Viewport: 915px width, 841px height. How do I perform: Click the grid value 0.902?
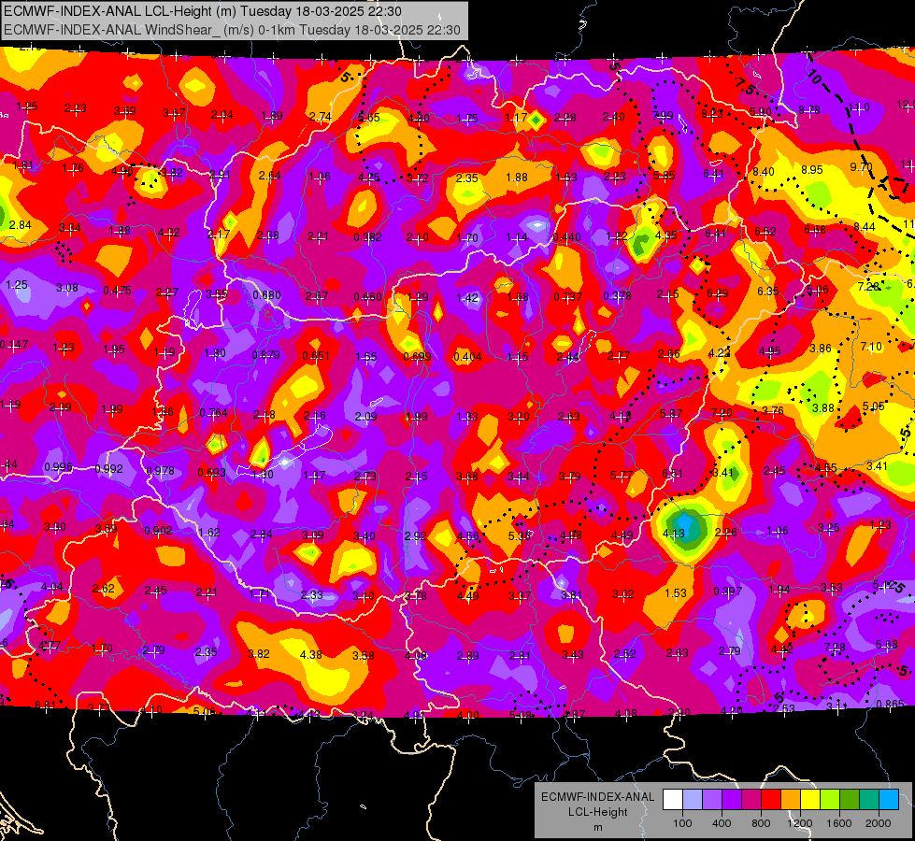pyautogui.click(x=158, y=531)
